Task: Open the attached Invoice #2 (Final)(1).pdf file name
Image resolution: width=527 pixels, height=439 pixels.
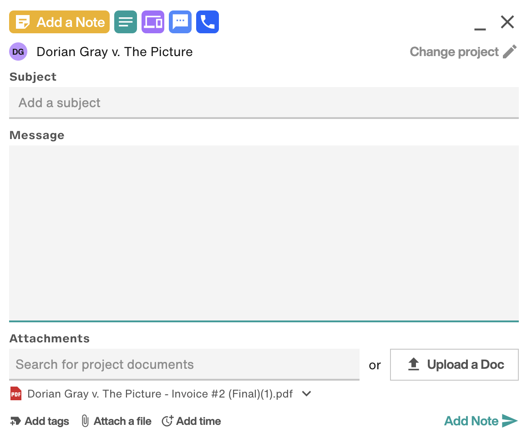Action: point(160,393)
